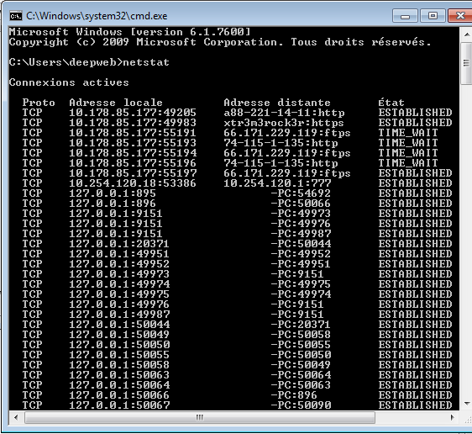The image size is (472, 434).
Task: Click local address 127.0.0.1:49951
Action: point(119,254)
